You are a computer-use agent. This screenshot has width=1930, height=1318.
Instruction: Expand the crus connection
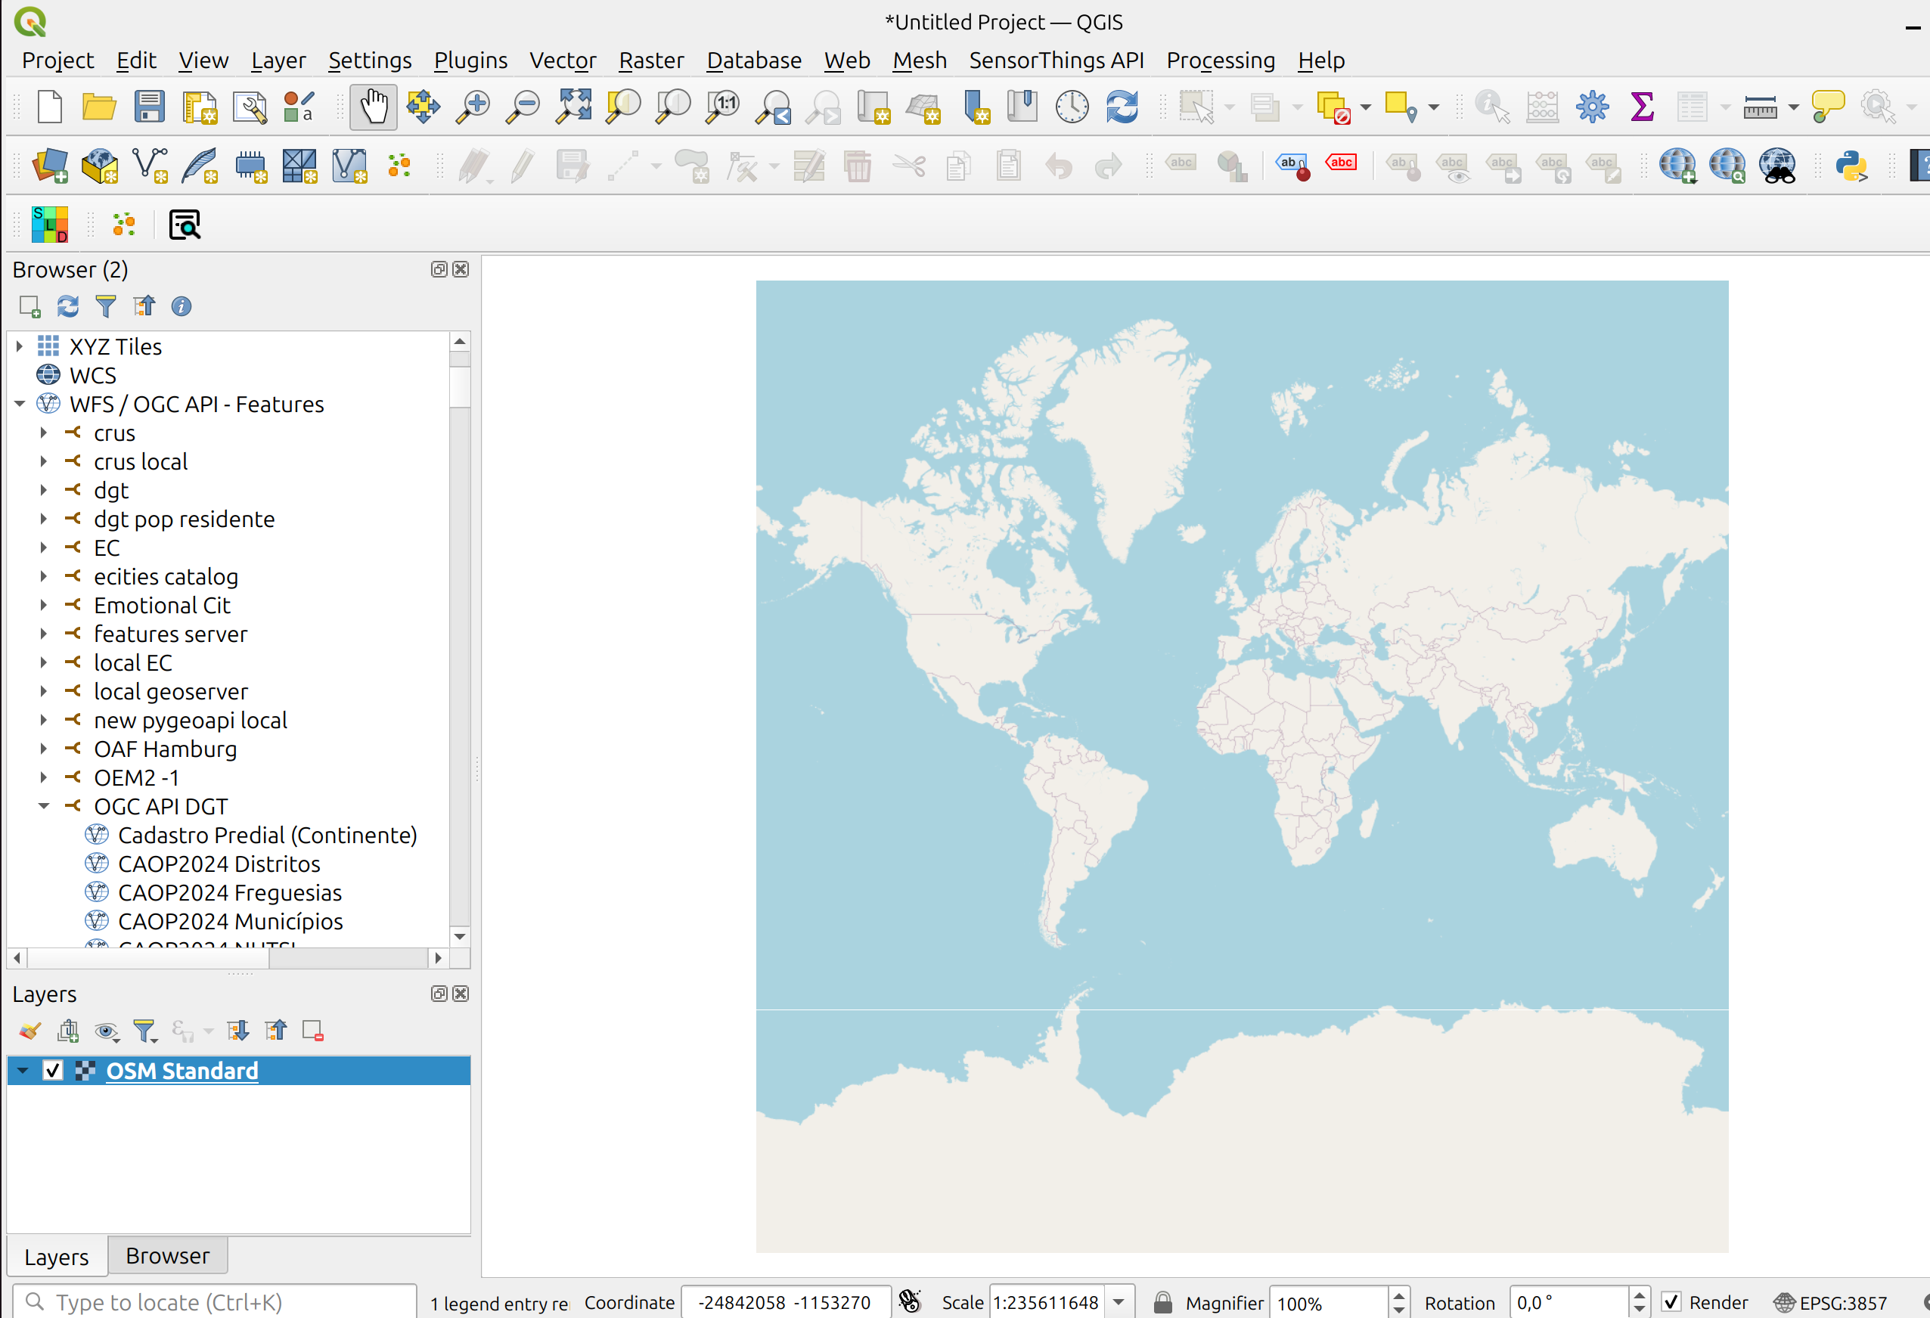(x=44, y=433)
